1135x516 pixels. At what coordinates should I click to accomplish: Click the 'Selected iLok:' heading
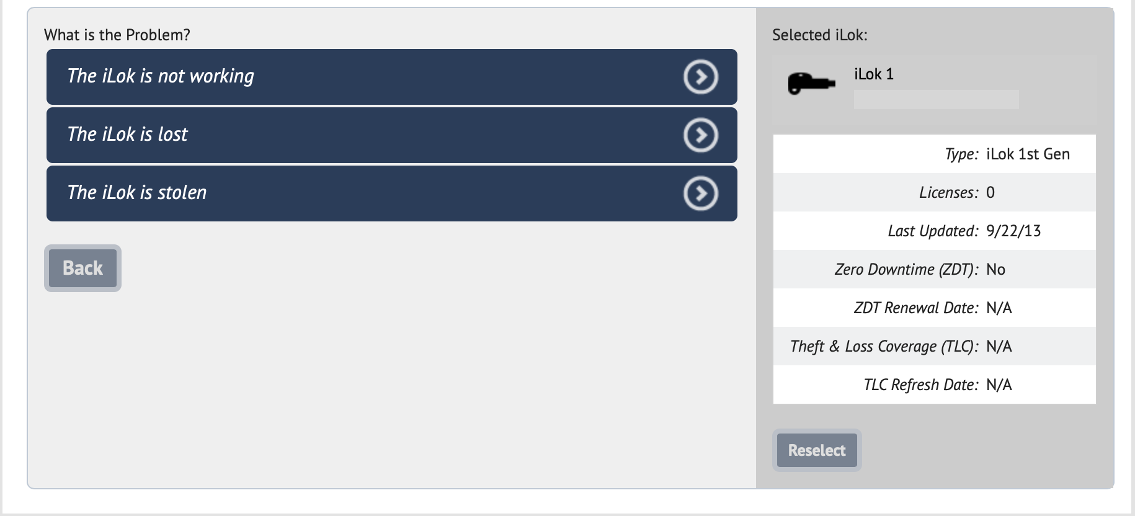pyautogui.click(x=820, y=35)
